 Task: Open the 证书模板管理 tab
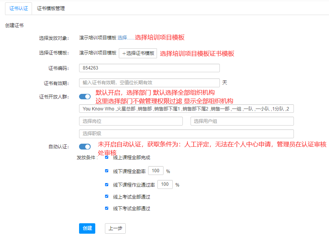51,8
